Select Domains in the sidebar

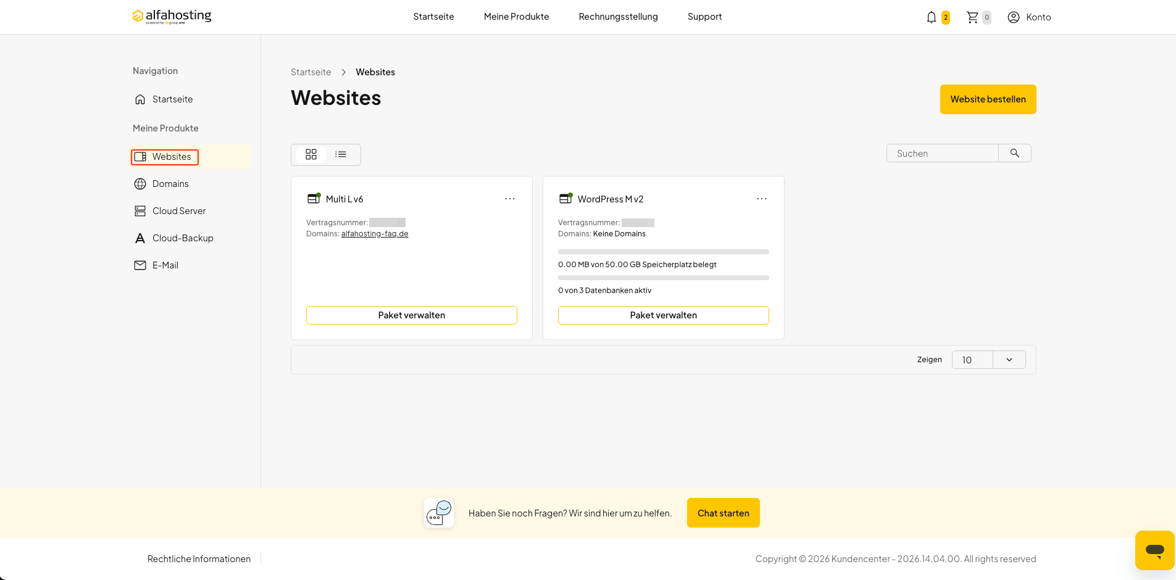[x=170, y=184]
